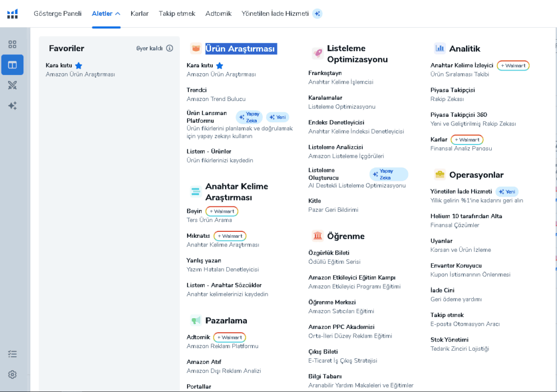Open the checklist icon in sidebar
Image resolution: width=557 pixels, height=392 pixels.
pyautogui.click(x=13, y=353)
